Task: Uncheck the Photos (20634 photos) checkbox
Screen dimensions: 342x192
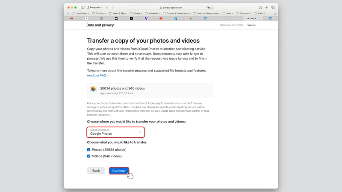Action: 88,150
